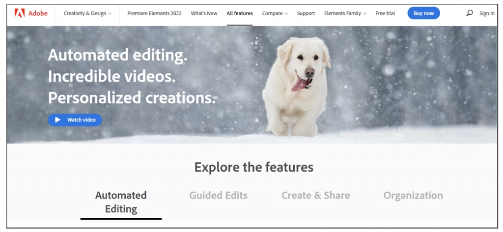Screen dimensions: 503x232
Task: Open the Premiere Elements 2022 link
Action: [154, 13]
